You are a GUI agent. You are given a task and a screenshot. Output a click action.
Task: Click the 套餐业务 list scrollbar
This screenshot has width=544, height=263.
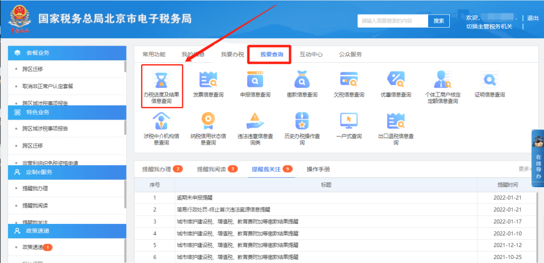click(125, 66)
